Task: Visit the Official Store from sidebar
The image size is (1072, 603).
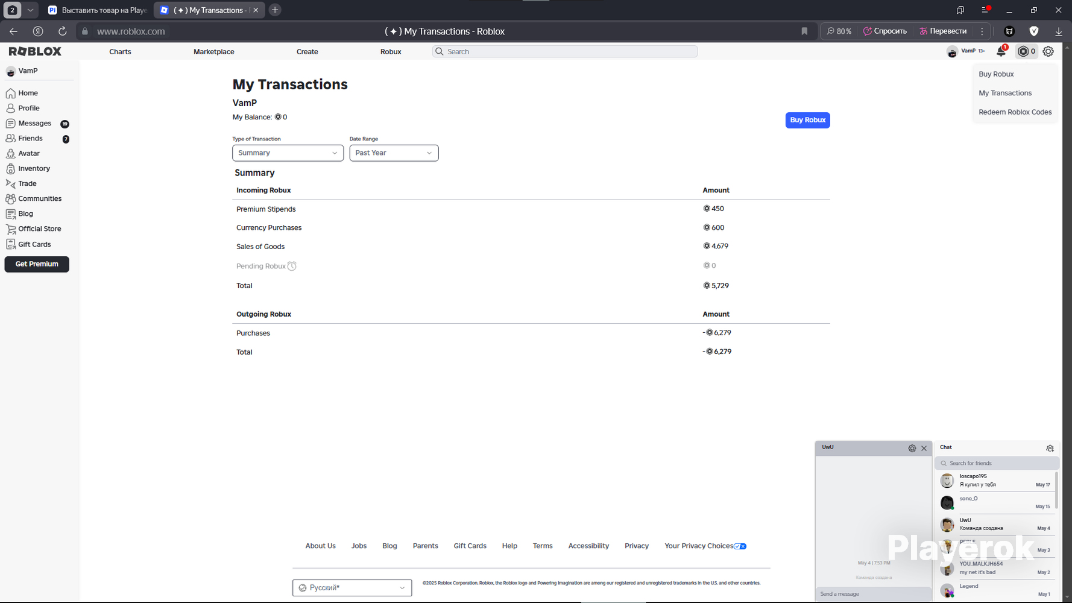Action: click(x=33, y=229)
